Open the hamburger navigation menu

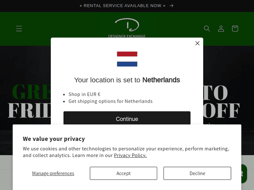[19, 29]
